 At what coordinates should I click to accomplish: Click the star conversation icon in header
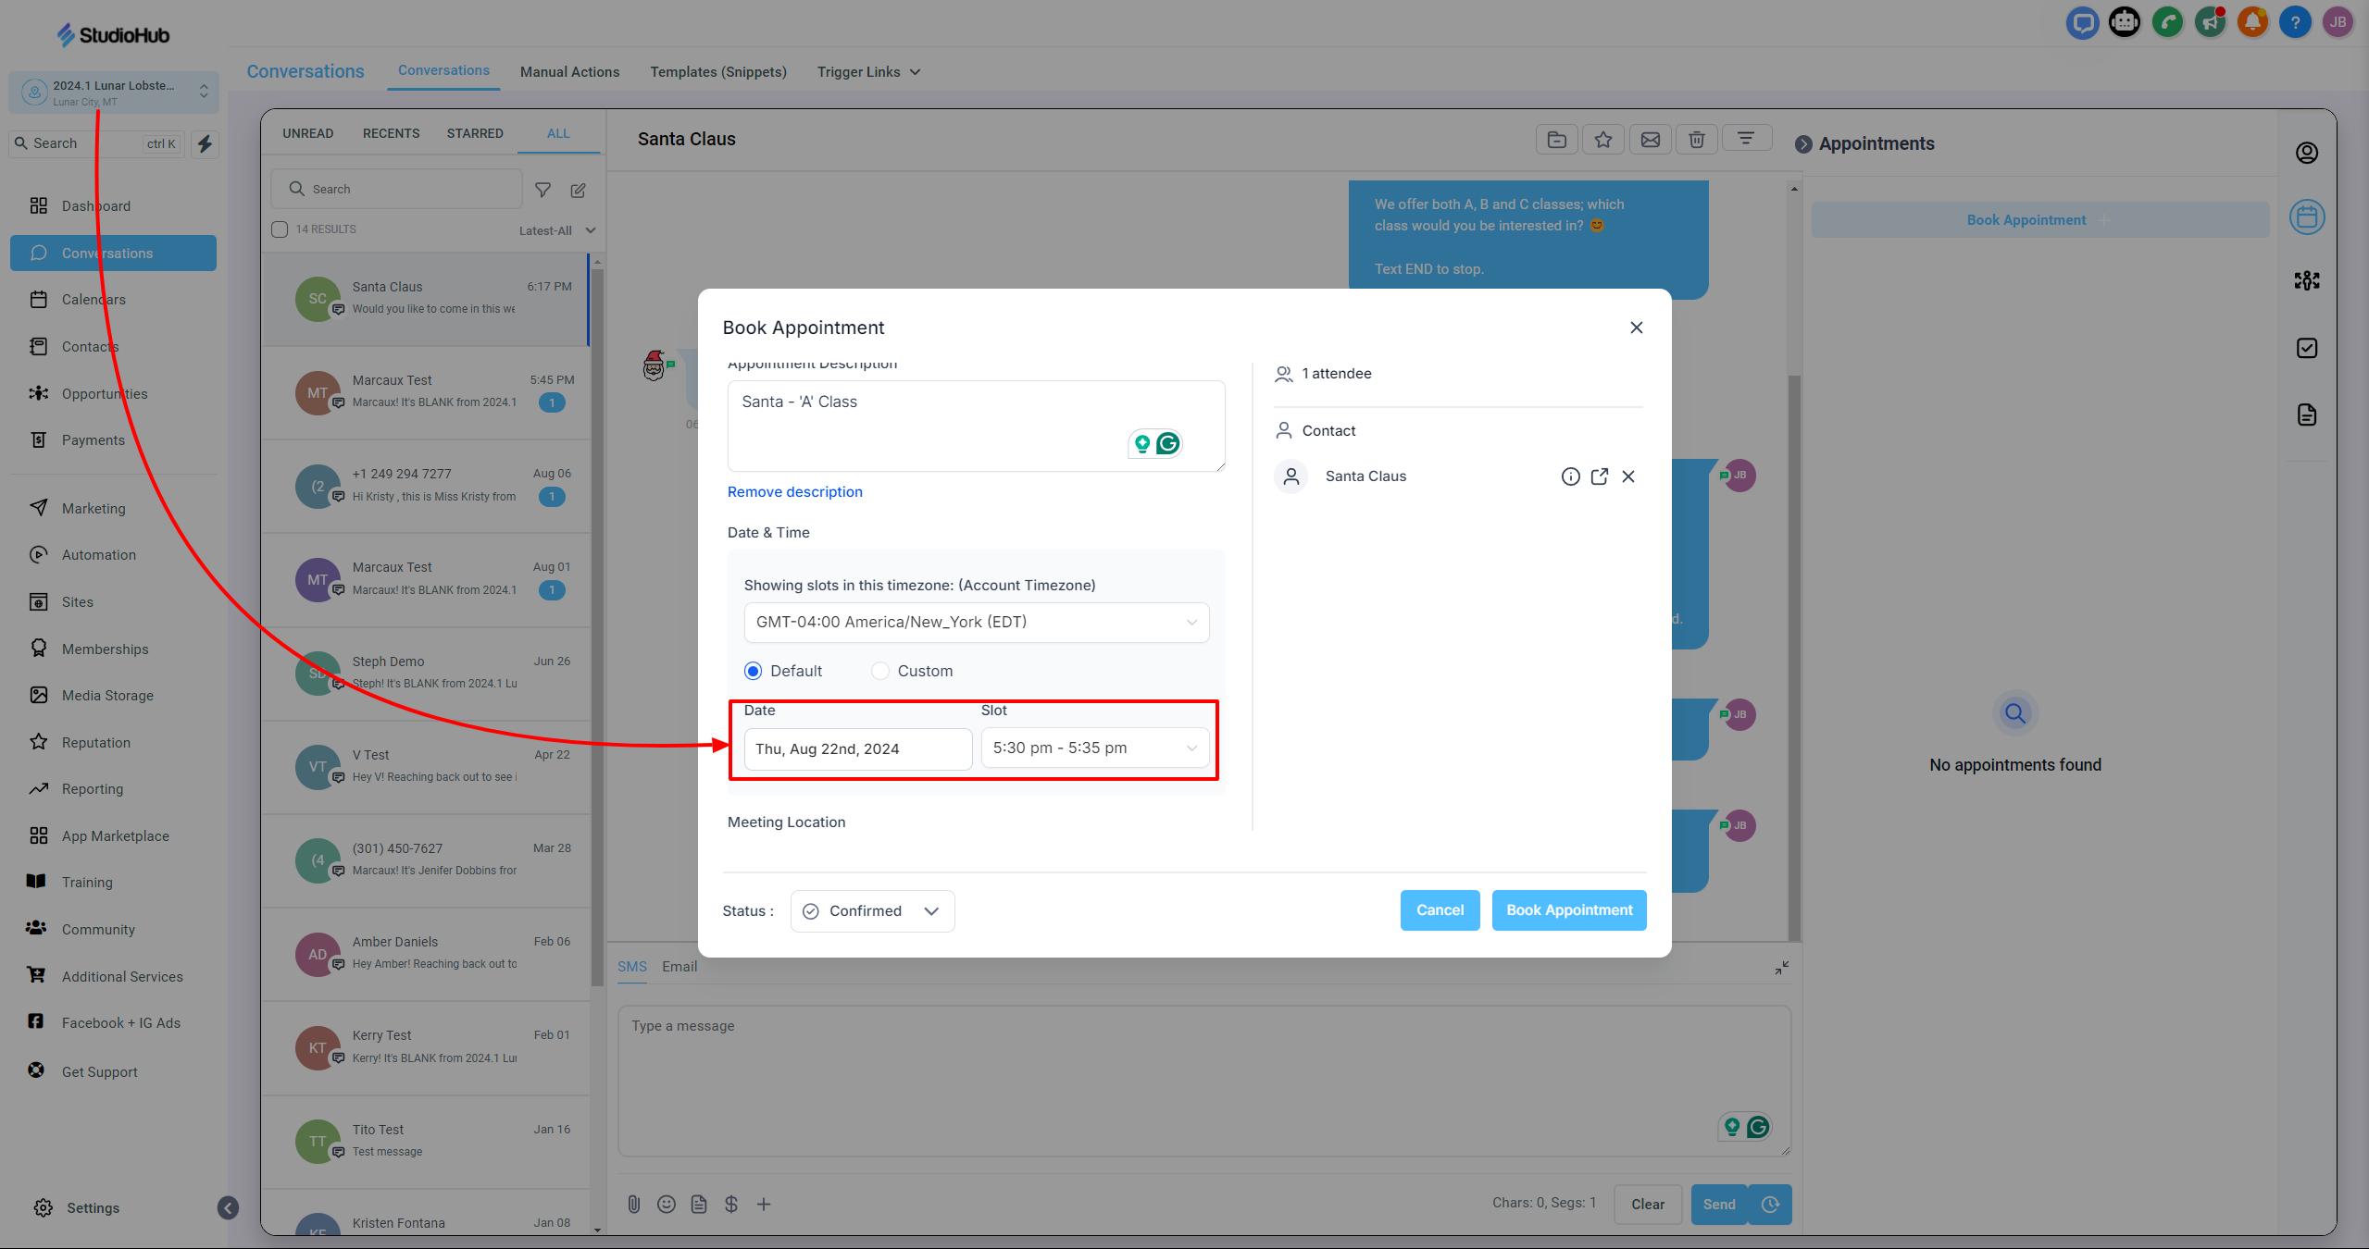pos(1603,140)
